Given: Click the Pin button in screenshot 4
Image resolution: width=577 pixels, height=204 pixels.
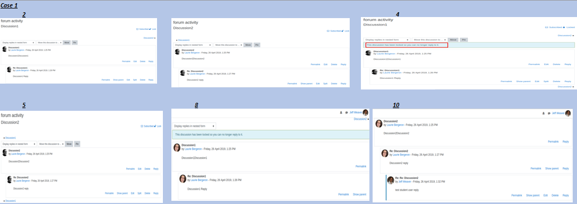Looking at the screenshot, I should [464, 39].
